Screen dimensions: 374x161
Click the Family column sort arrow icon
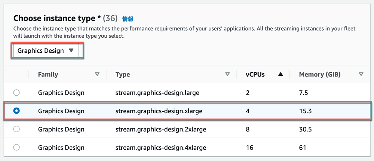coord(97,74)
